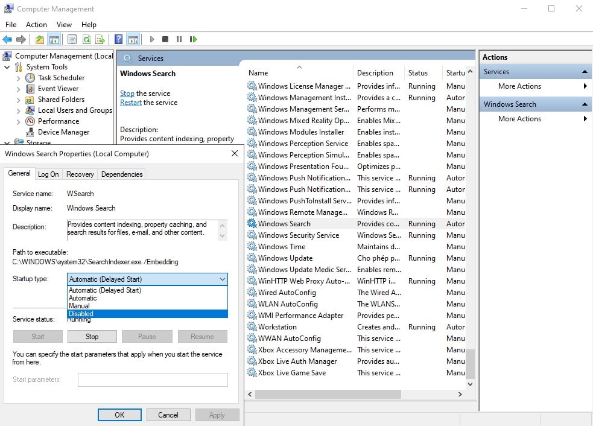Click the gear icon beside WLAN AutoConfig

(252, 304)
